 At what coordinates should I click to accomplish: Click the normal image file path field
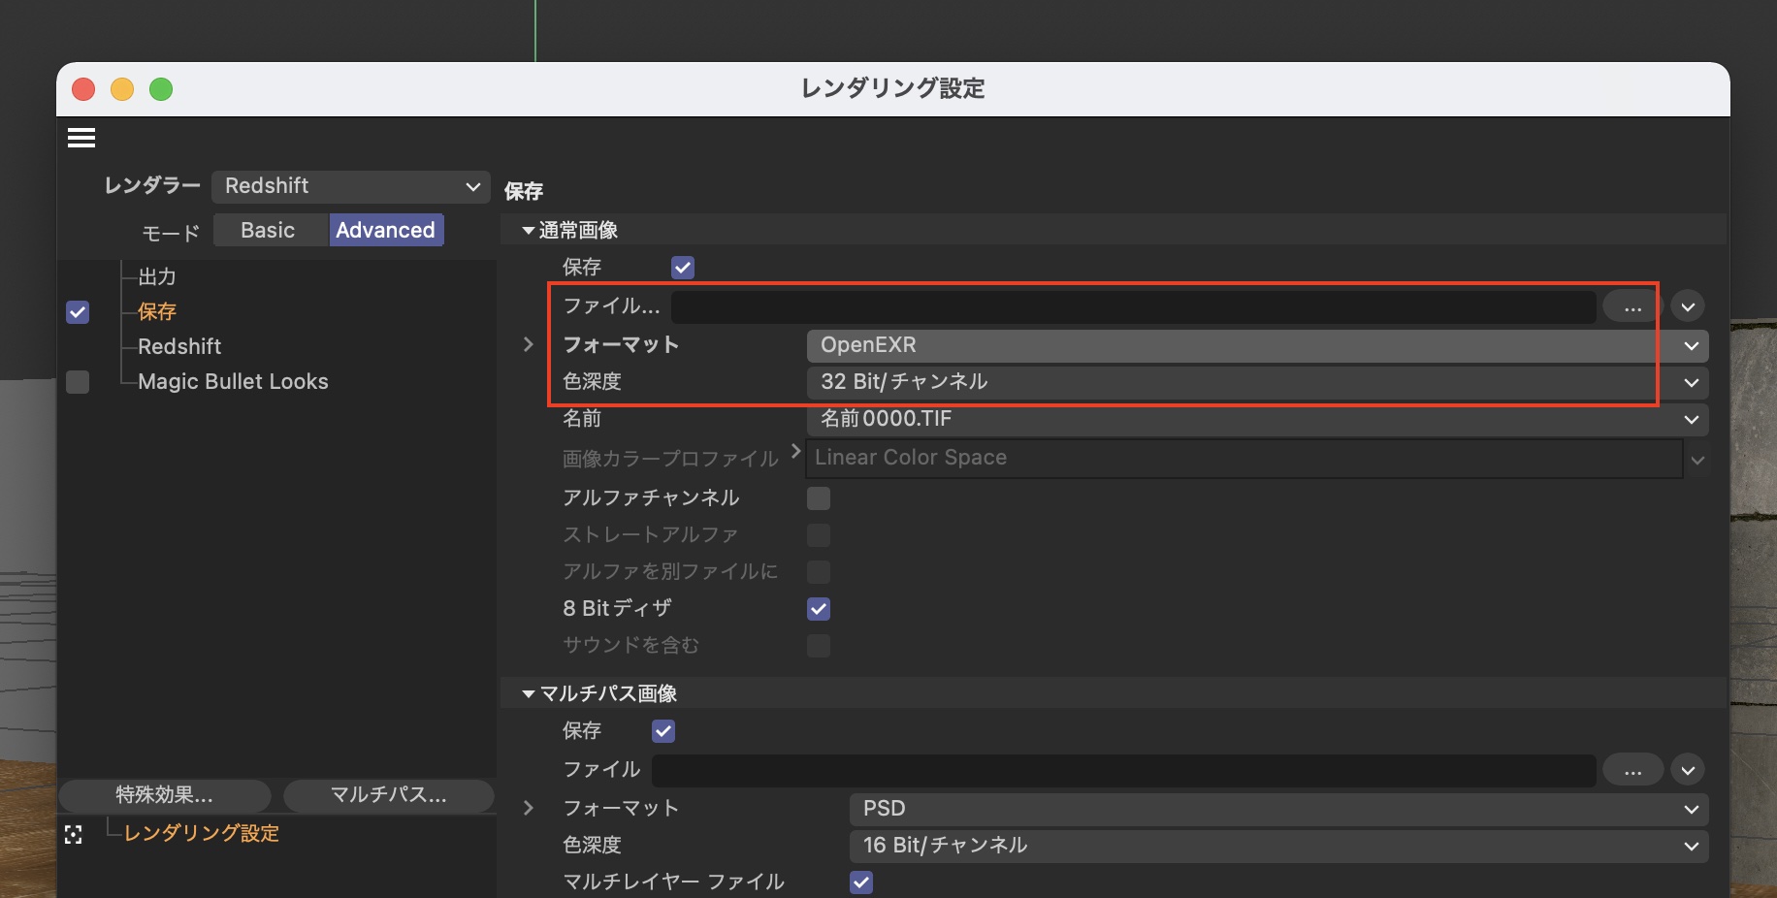pos(1133,307)
